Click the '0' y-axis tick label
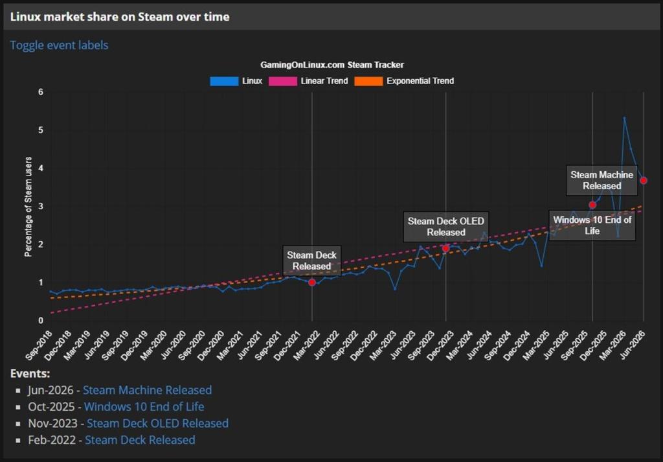This screenshot has width=663, height=462. (x=41, y=320)
